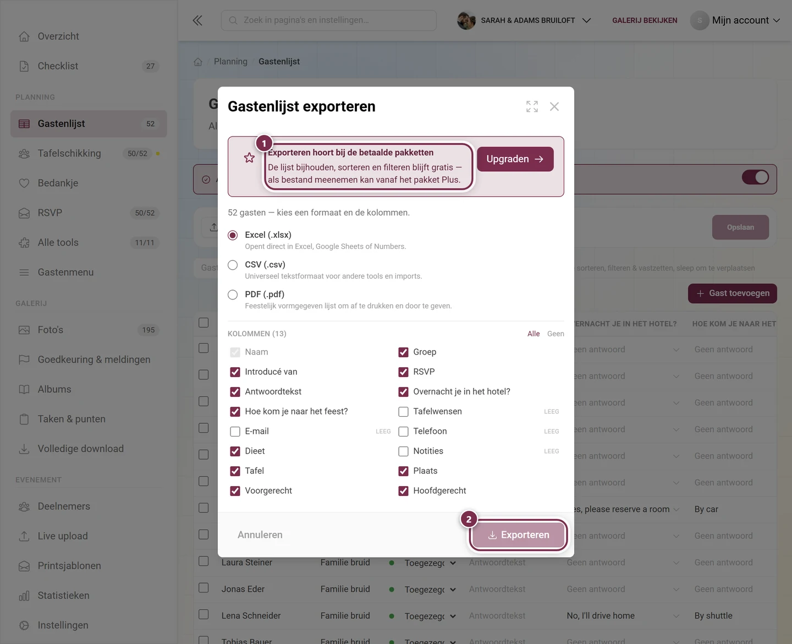Check the Tafelwensen column checkbox

(x=403, y=412)
